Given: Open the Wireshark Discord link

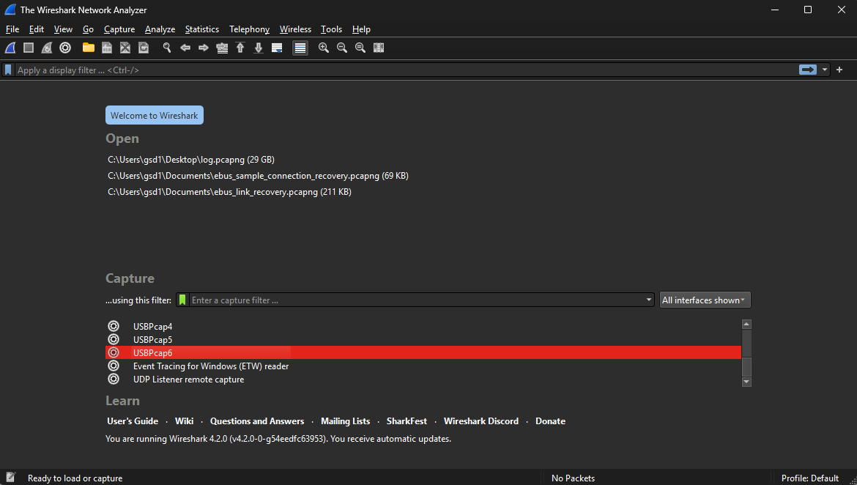Looking at the screenshot, I should tap(481, 421).
